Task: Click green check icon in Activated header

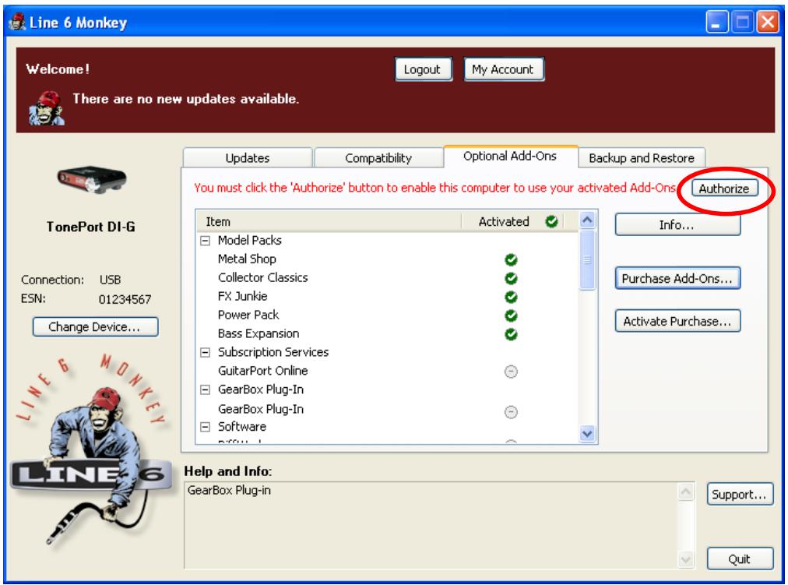Action: click(x=552, y=221)
